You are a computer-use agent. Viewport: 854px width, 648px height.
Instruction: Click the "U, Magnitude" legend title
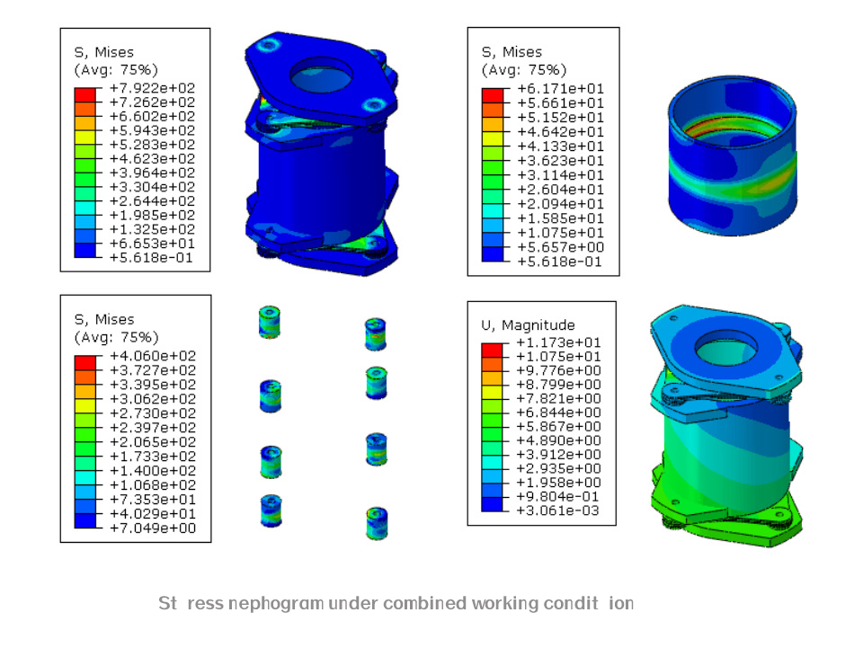click(x=527, y=324)
